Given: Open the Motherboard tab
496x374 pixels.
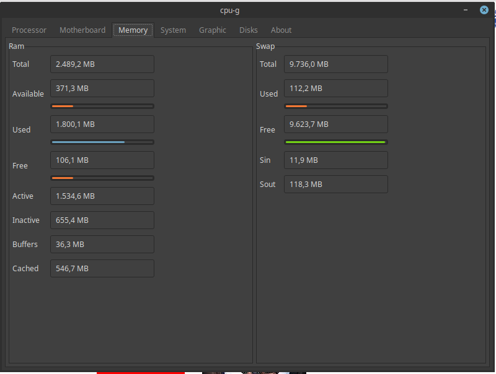Looking at the screenshot, I should (82, 30).
